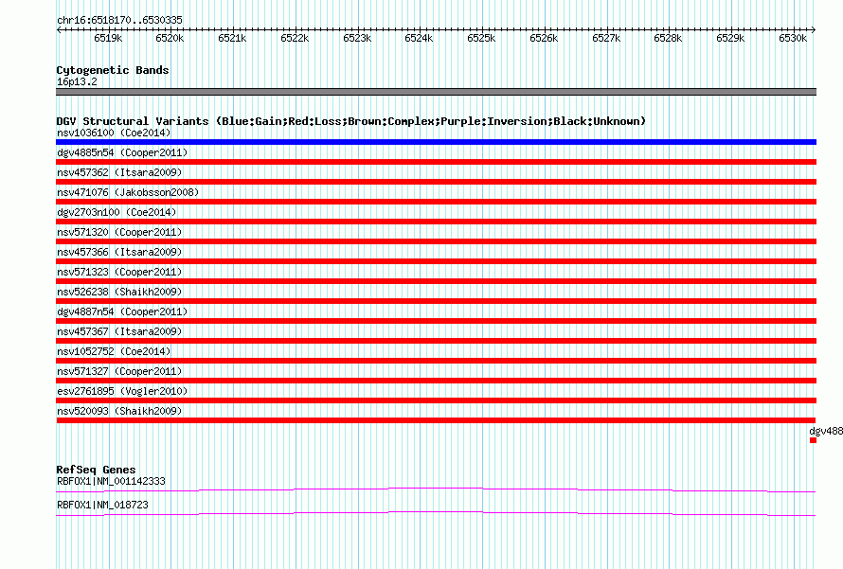Open esv2761895 (Vogler2010) variant label
The width and height of the screenshot is (843, 569).
(x=122, y=391)
